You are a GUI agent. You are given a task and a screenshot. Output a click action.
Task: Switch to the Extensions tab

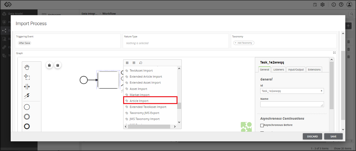point(314,69)
